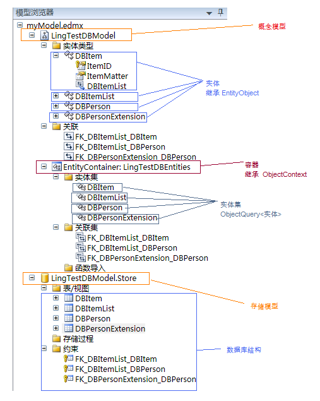Viewport: 320px width, 401px height.
Task: Expand the DBItemList entity type
Action: click(56, 96)
